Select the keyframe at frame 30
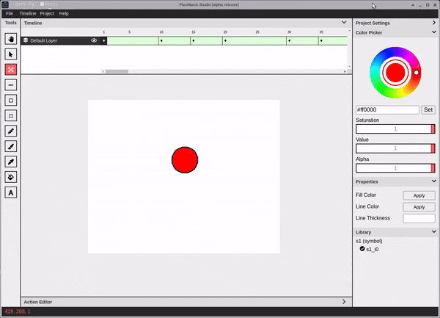 pyautogui.click(x=290, y=40)
